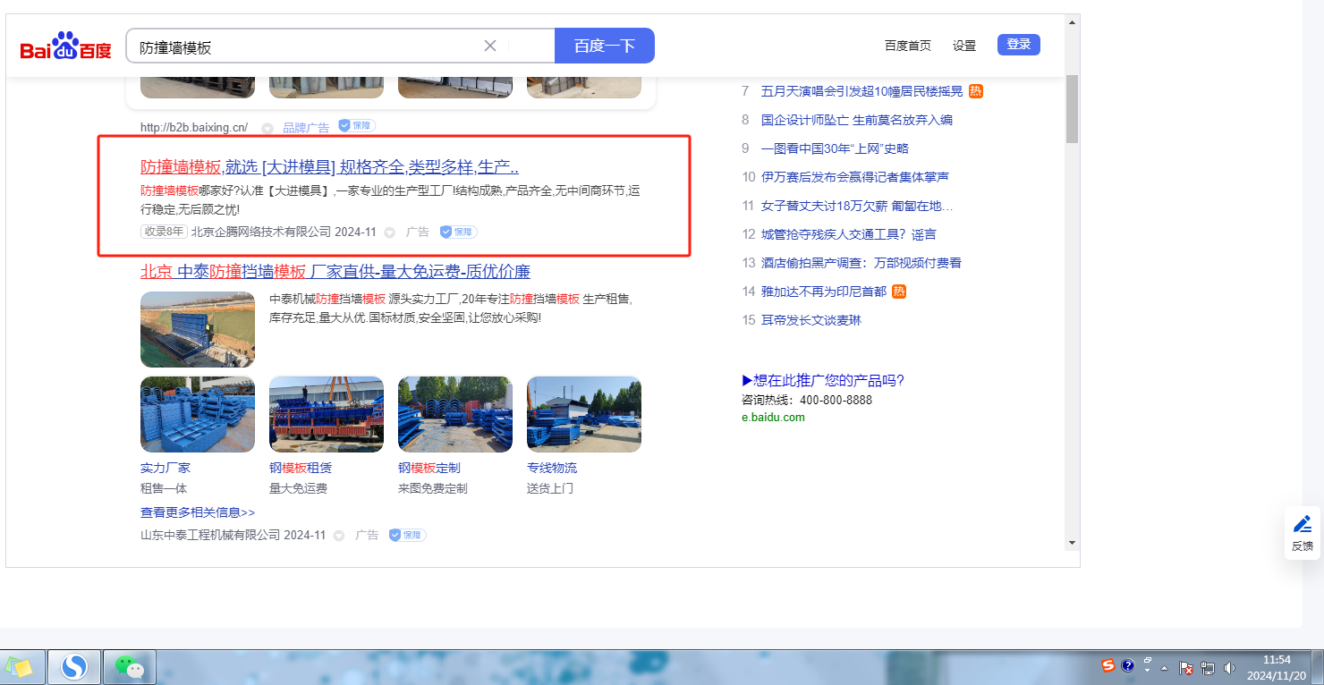Clear the search box with the X icon
Screen dimensions: 1324x685
[490, 46]
